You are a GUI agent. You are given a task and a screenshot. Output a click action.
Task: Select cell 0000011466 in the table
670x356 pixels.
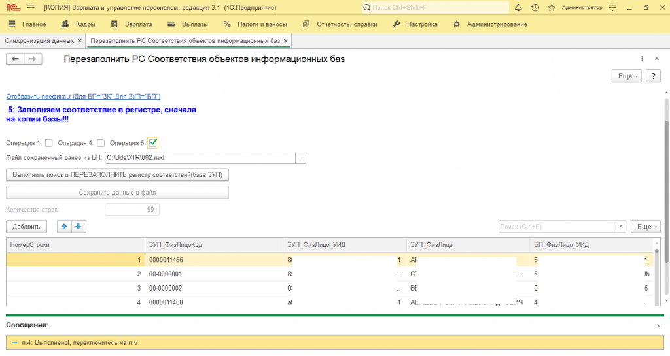214,259
